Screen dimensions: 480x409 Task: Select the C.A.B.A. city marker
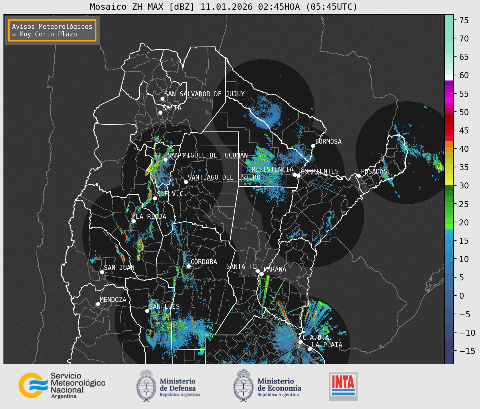[x=301, y=342]
